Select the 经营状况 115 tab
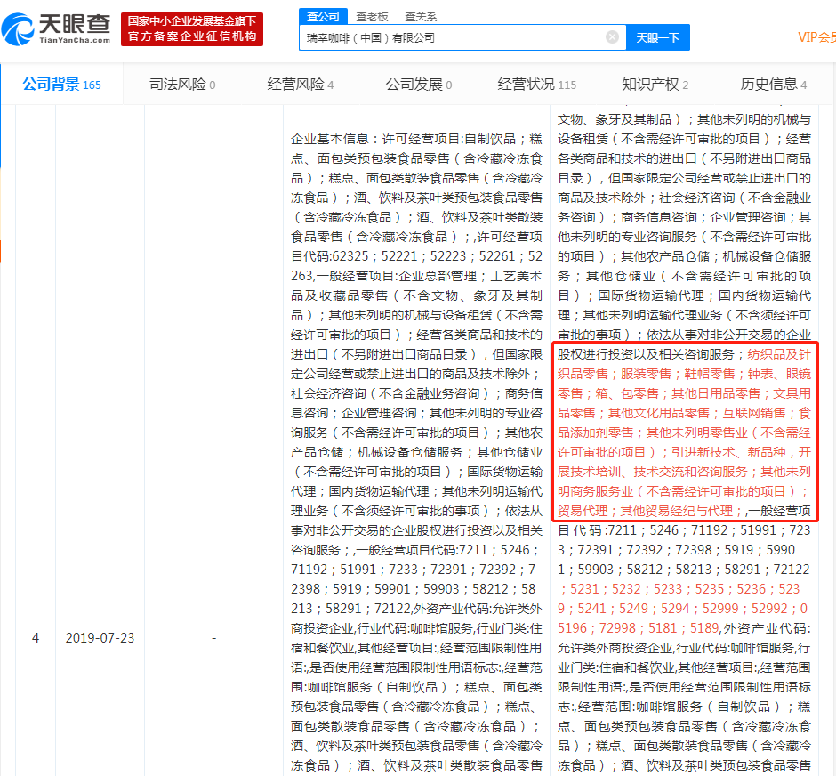Screen dimensions: 836x776 pyautogui.click(x=536, y=85)
